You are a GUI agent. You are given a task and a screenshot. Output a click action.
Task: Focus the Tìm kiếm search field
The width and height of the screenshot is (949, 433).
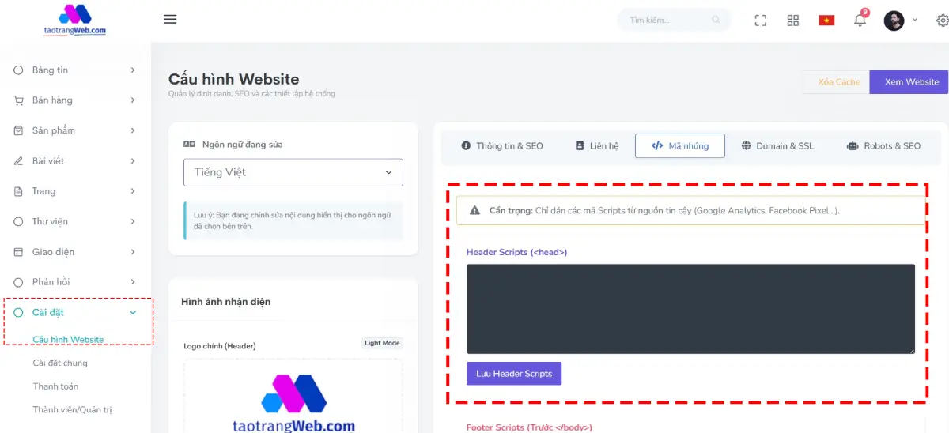coord(675,21)
